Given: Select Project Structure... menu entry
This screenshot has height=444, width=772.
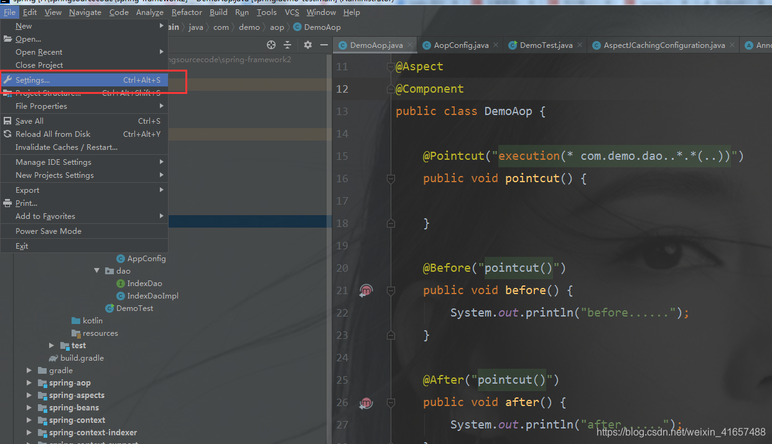Looking at the screenshot, I should point(84,93).
